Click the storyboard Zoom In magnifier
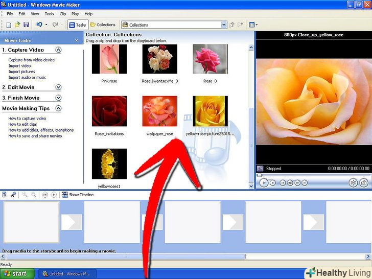372x279 pixels. tap(25, 195)
